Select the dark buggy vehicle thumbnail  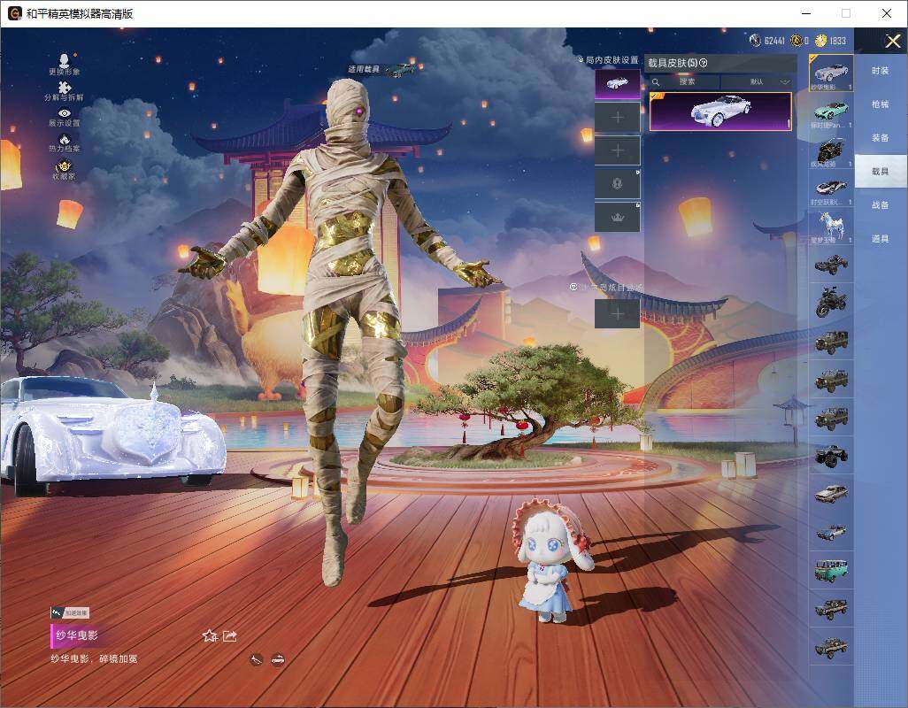click(x=831, y=264)
